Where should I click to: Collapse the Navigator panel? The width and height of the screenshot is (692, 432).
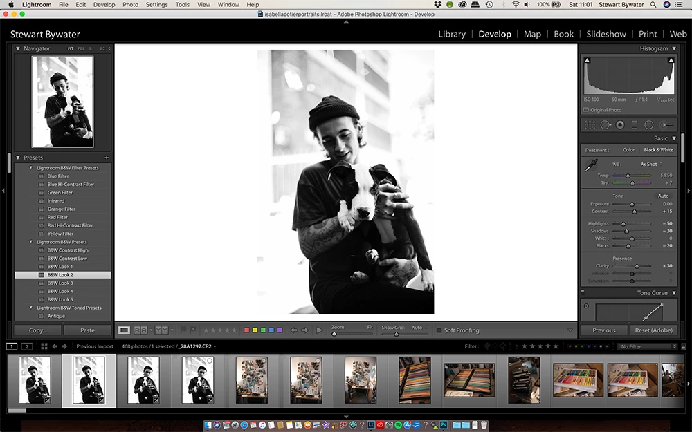18,48
